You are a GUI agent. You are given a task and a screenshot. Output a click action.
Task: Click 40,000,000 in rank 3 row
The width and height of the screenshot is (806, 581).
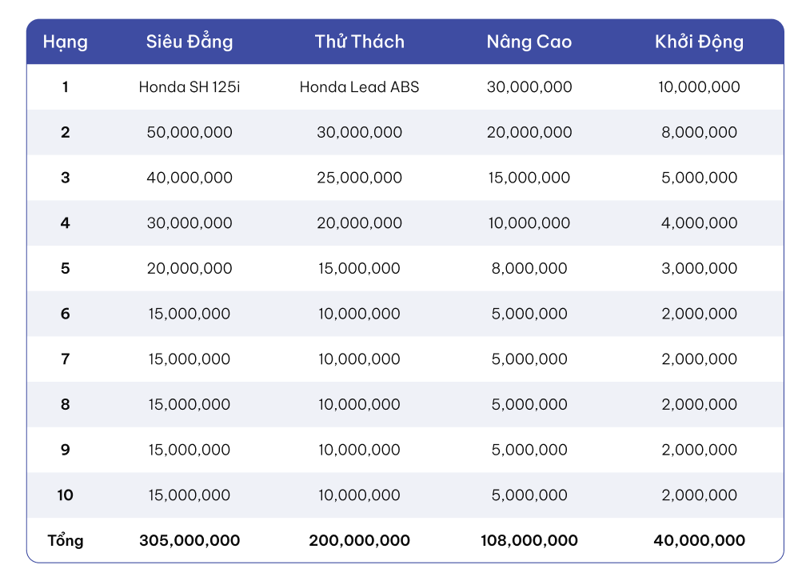tap(190, 178)
